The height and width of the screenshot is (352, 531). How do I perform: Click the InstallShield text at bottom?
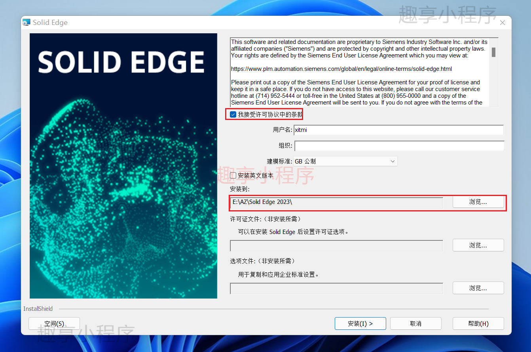38,309
